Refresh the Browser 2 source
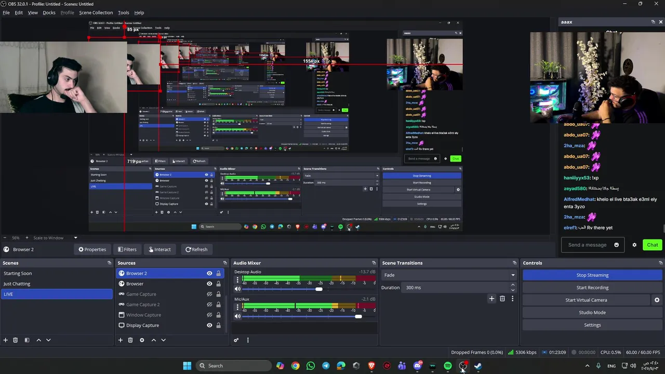This screenshot has width=665, height=374. coord(196,249)
